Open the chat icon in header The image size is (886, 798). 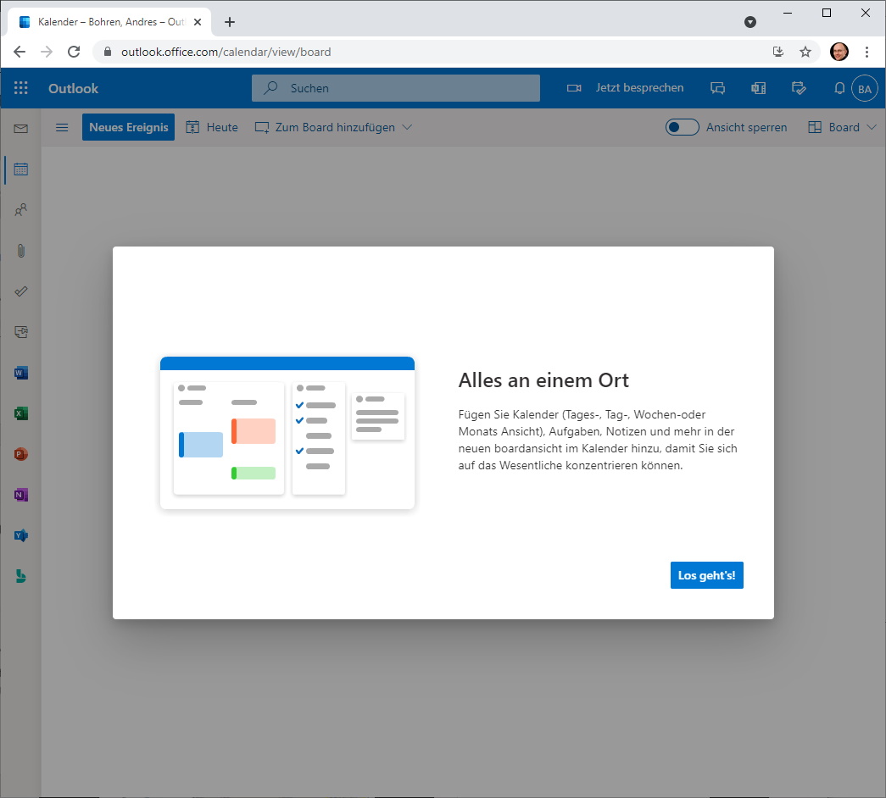click(x=717, y=88)
